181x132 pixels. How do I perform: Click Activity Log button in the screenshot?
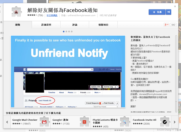point(108,87)
